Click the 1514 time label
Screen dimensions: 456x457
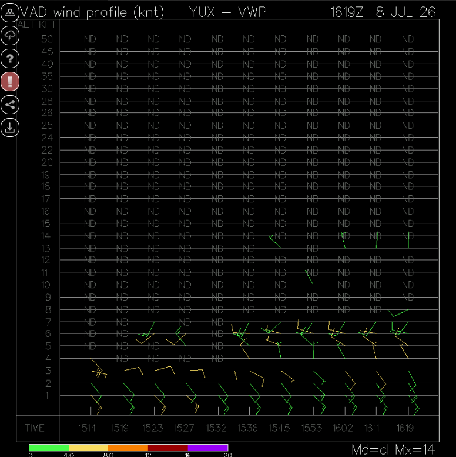tap(88, 428)
